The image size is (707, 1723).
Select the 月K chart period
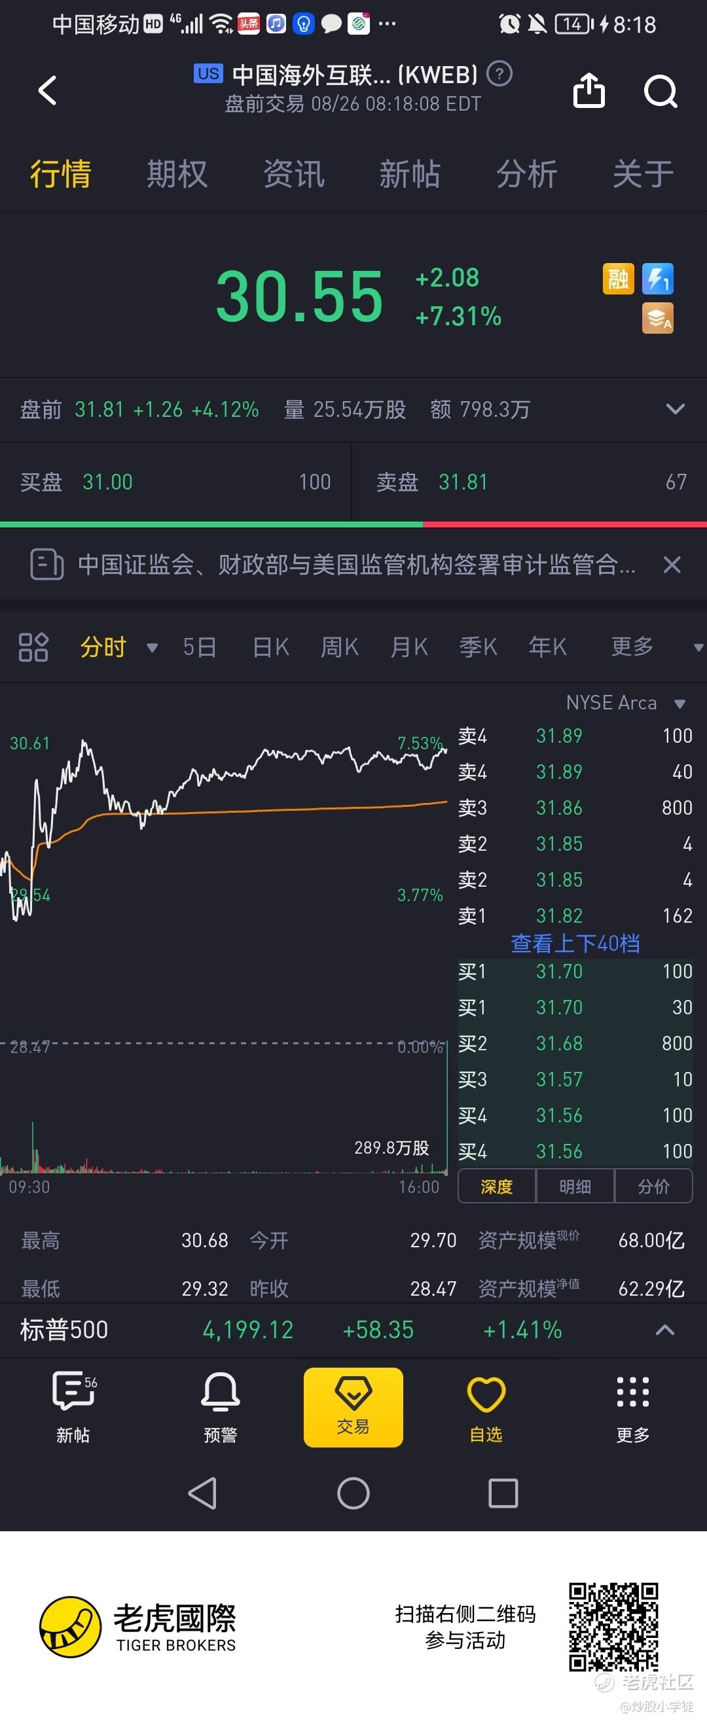tap(409, 647)
